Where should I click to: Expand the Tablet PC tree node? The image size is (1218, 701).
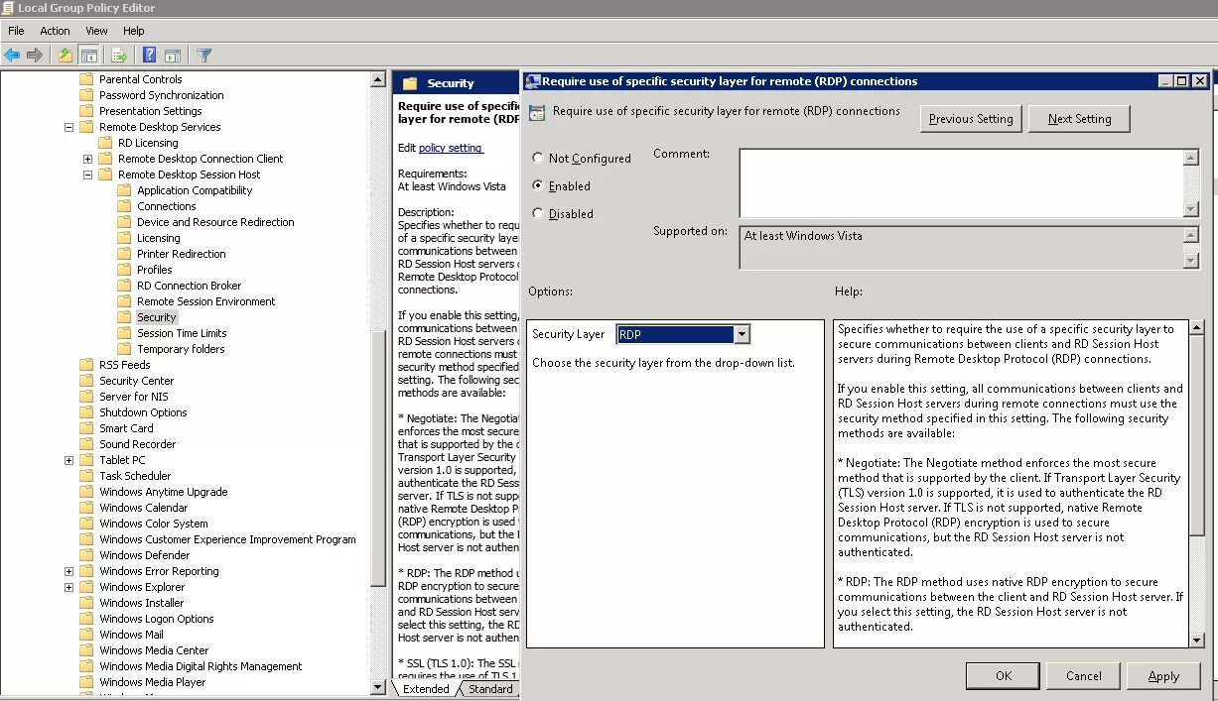pos(68,460)
